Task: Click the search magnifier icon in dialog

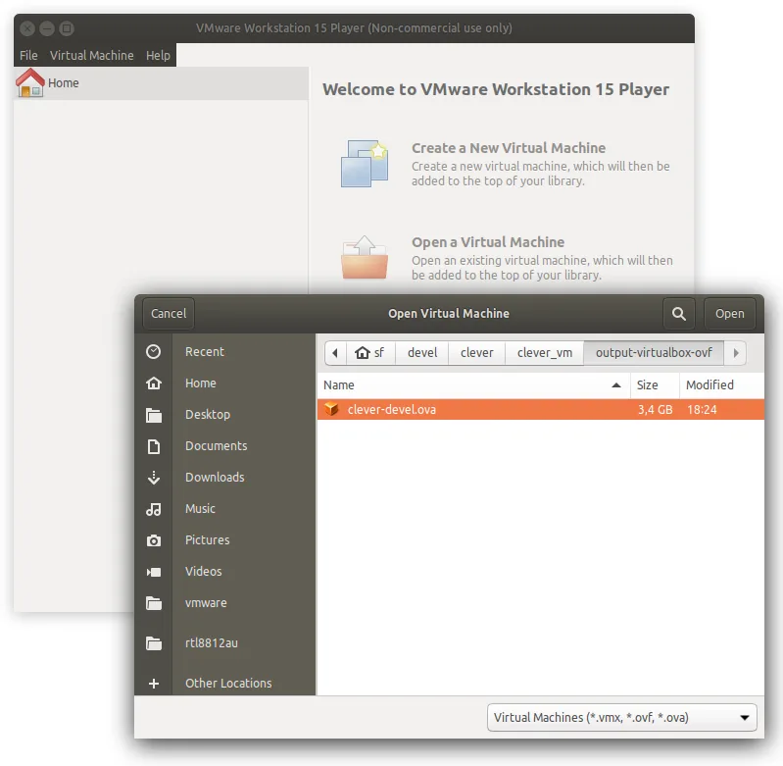Action: [679, 314]
